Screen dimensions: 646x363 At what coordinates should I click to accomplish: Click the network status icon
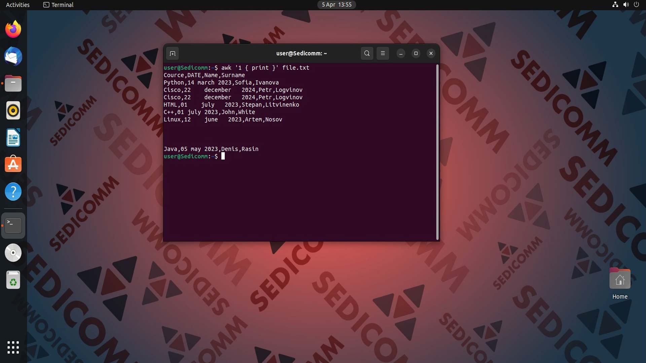(x=615, y=5)
